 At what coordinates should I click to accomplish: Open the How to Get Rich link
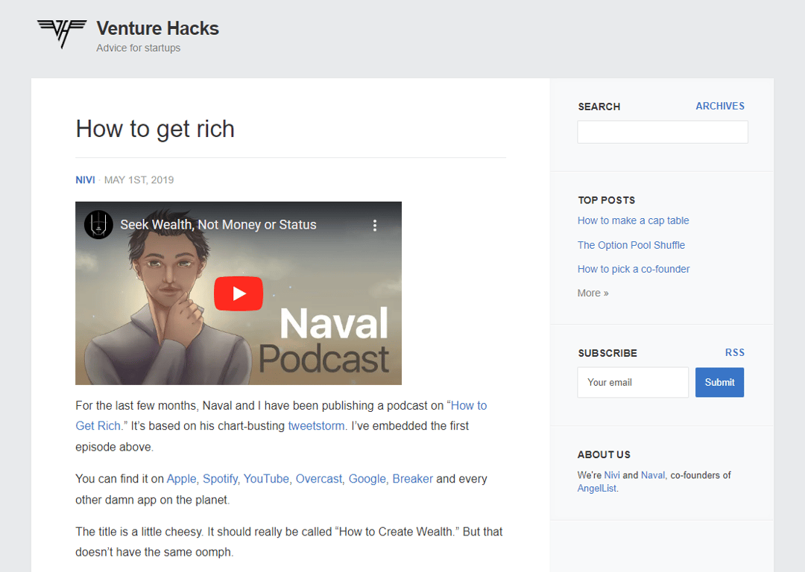pos(468,405)
